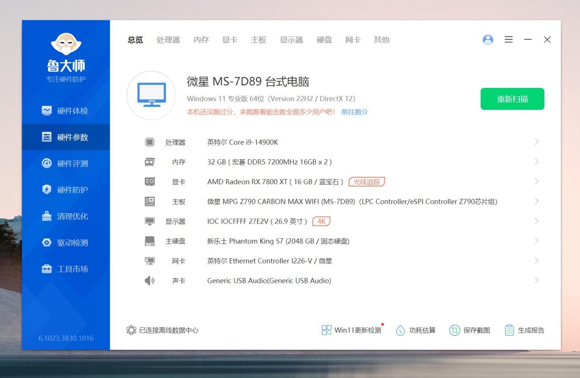Screen dimensions: 580x378
Task: Click the motherboard icon
Action: tap(150, 201)
